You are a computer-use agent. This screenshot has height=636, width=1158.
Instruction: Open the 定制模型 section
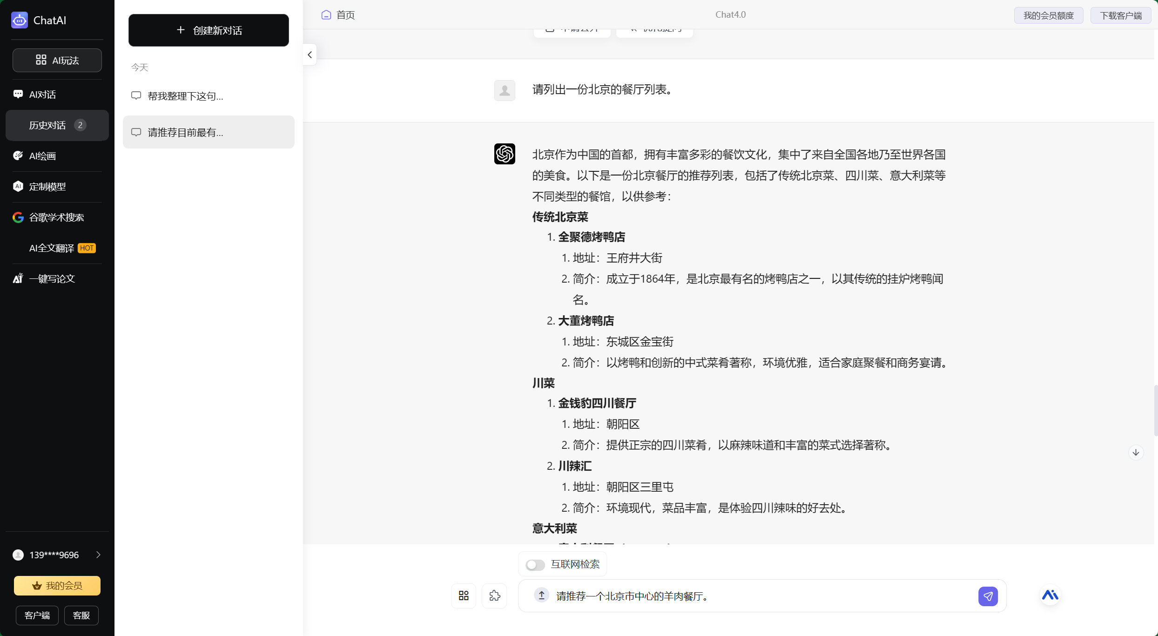pos(47,186)
